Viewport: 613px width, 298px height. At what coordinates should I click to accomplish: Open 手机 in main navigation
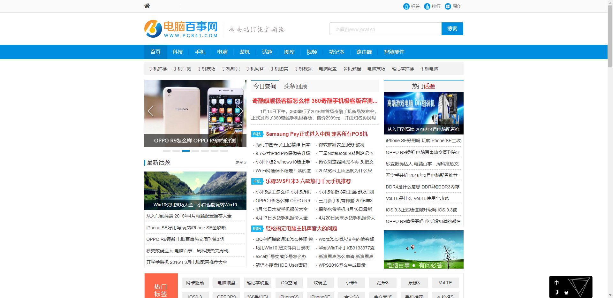(200, 52)
